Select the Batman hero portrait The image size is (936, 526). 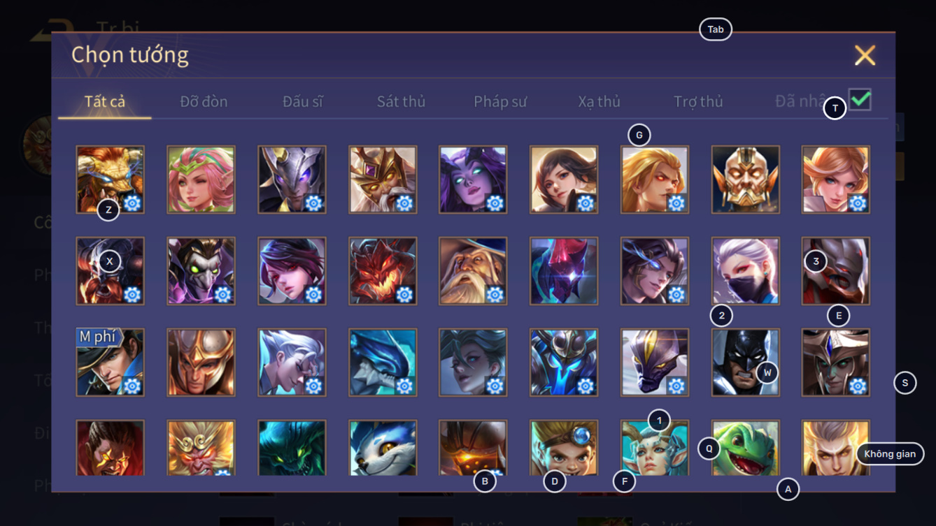745,363
